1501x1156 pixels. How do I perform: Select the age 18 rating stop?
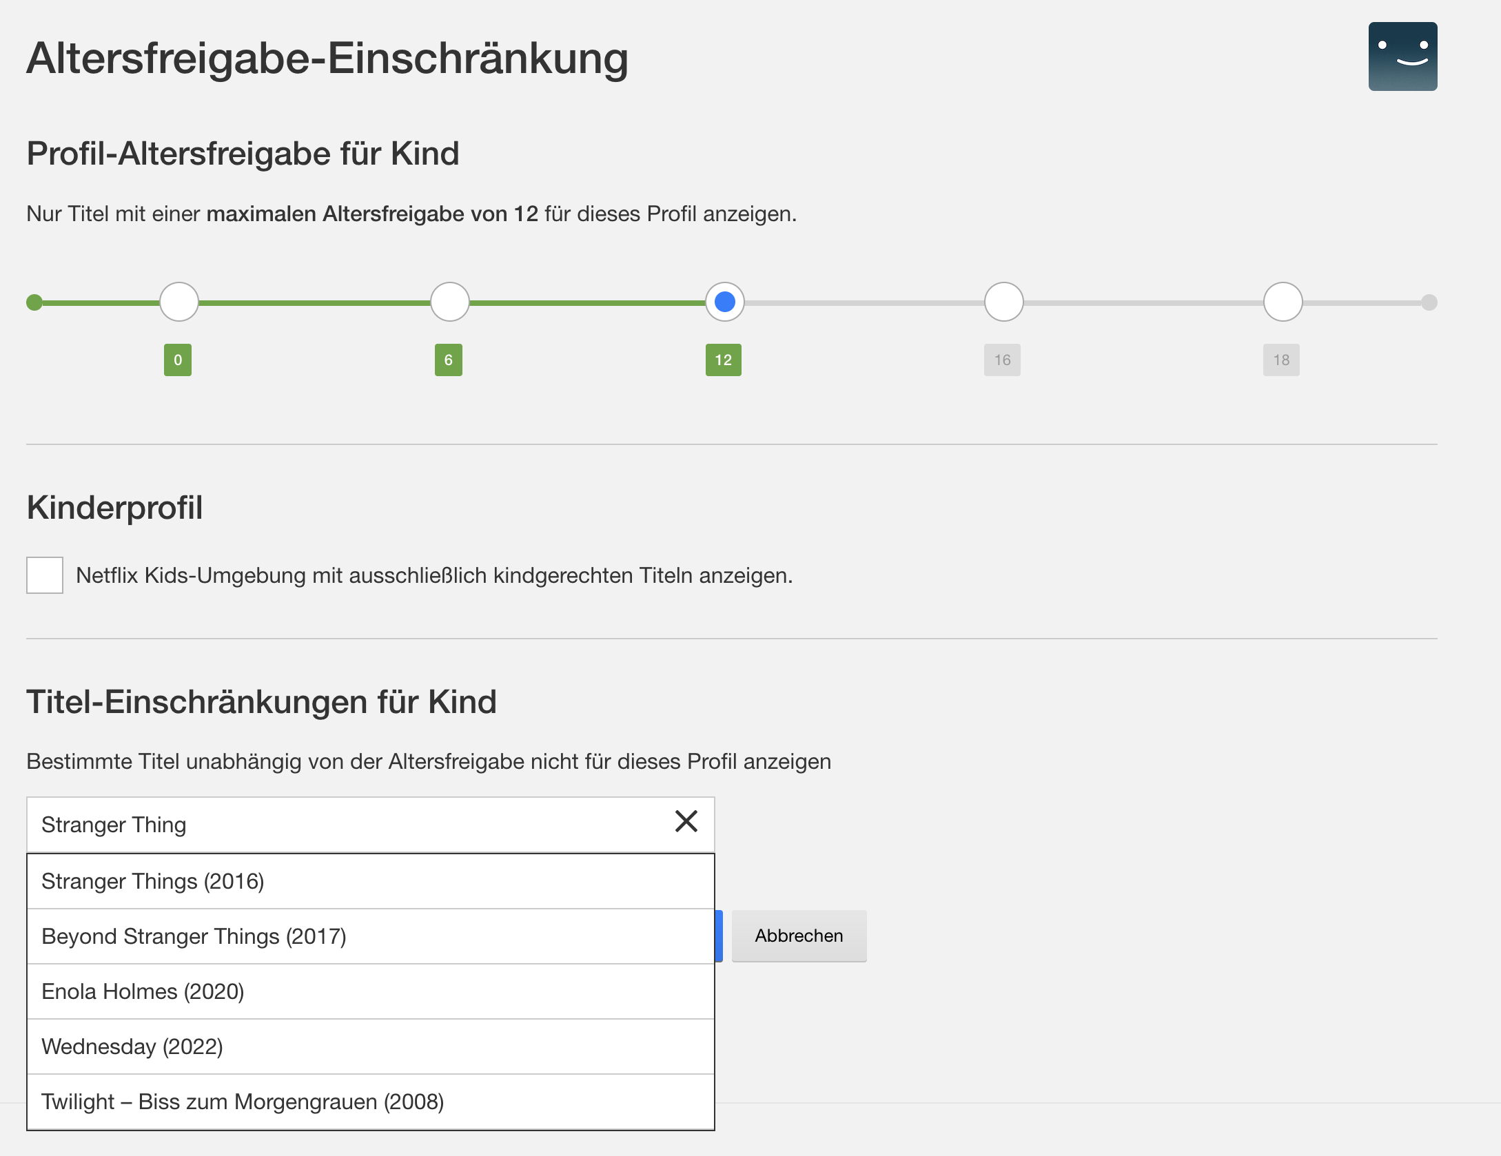(1283, 302)
